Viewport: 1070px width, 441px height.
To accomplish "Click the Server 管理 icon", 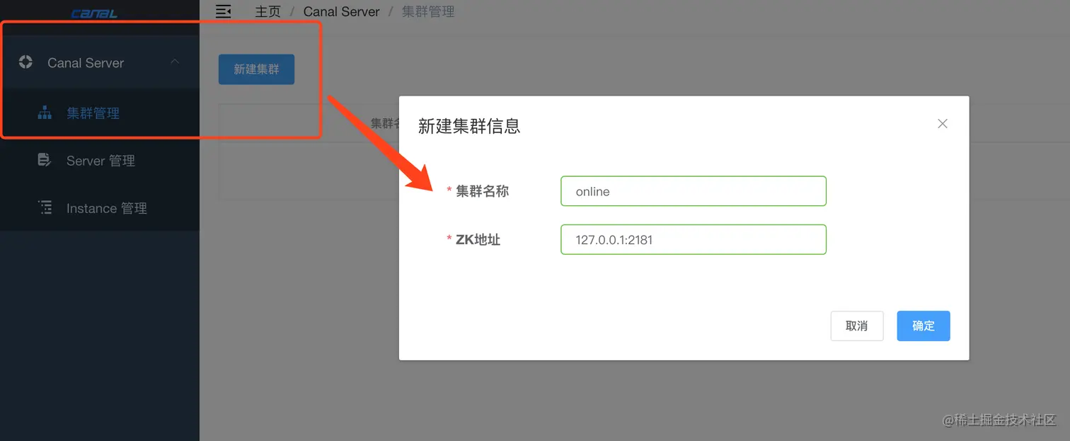I will click(x=45, y=160).
